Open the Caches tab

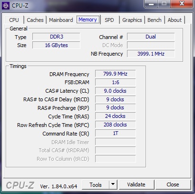pos(35,20)
